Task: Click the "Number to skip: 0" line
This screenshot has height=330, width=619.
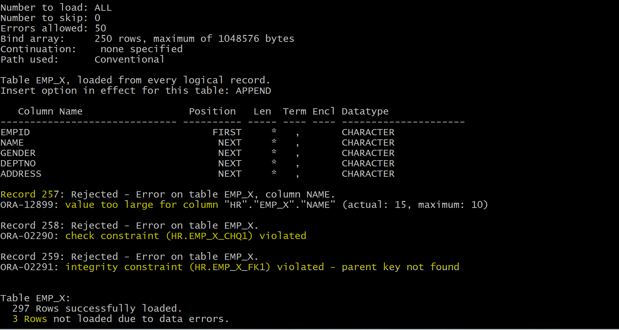Action: click(x=51, y=18)
